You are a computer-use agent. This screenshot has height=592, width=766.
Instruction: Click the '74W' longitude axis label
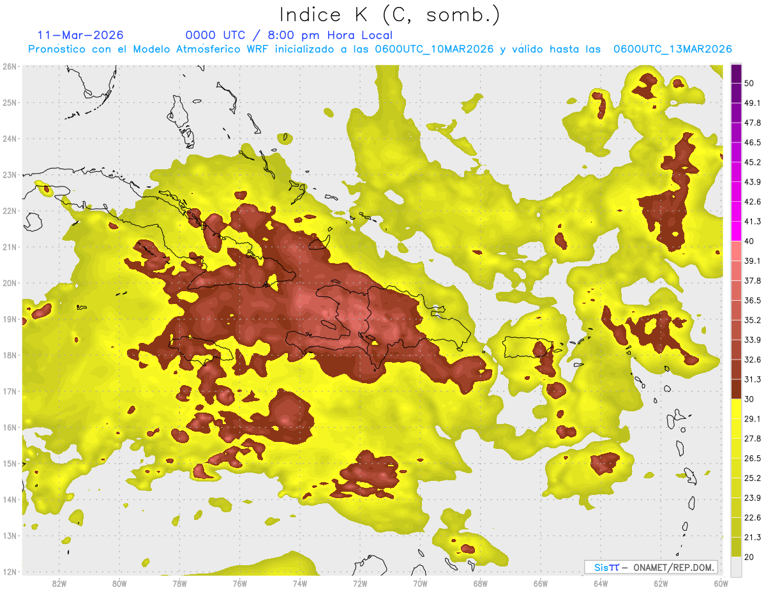pyautogui.click(x=300, y=583)
